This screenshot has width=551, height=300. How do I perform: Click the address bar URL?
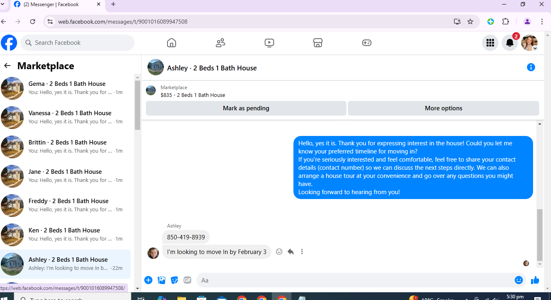(x=123, y=22)
